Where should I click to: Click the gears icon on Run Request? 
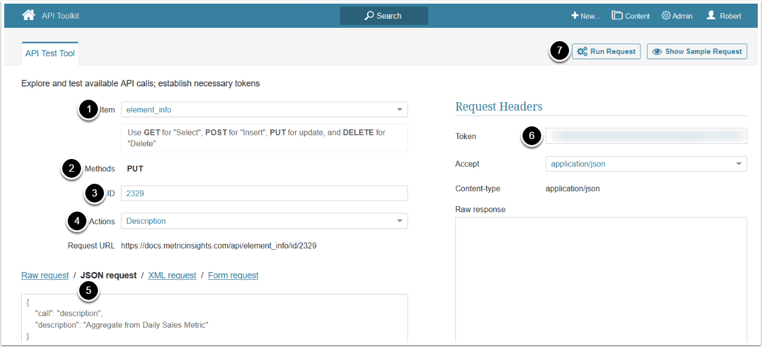582,51
